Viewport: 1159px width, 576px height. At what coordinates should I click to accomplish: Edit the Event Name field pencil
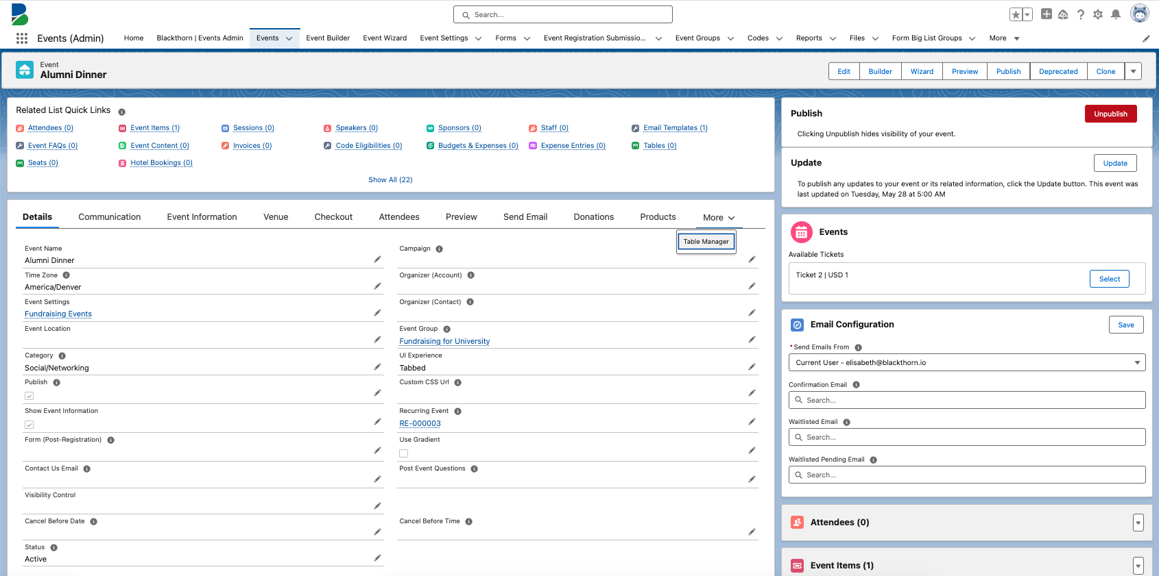pos(377,260)
